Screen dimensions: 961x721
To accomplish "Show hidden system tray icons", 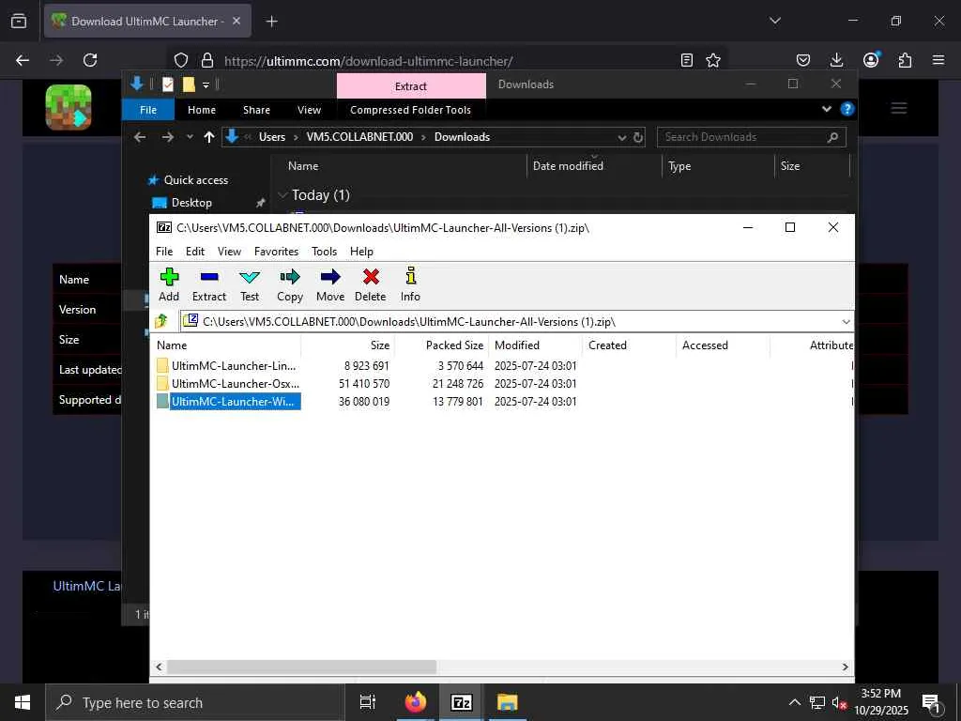I will (794, 702).
